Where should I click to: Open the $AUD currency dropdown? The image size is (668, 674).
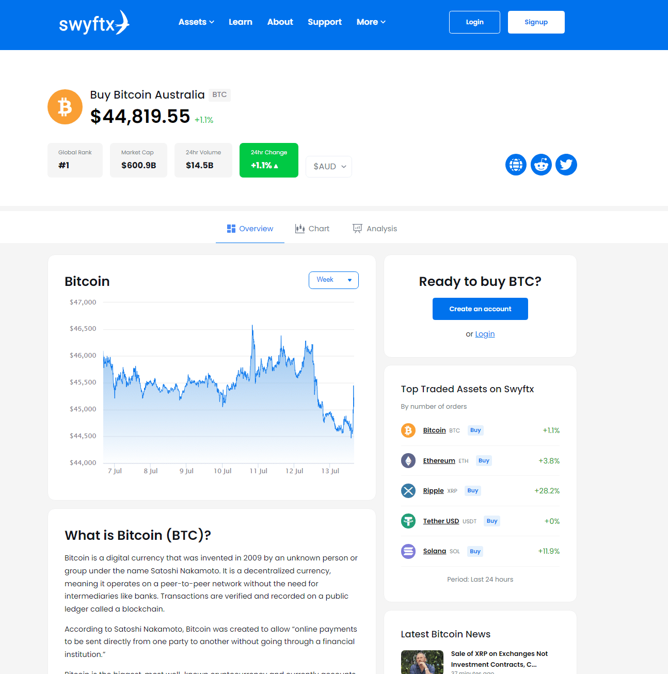(329, 167)
